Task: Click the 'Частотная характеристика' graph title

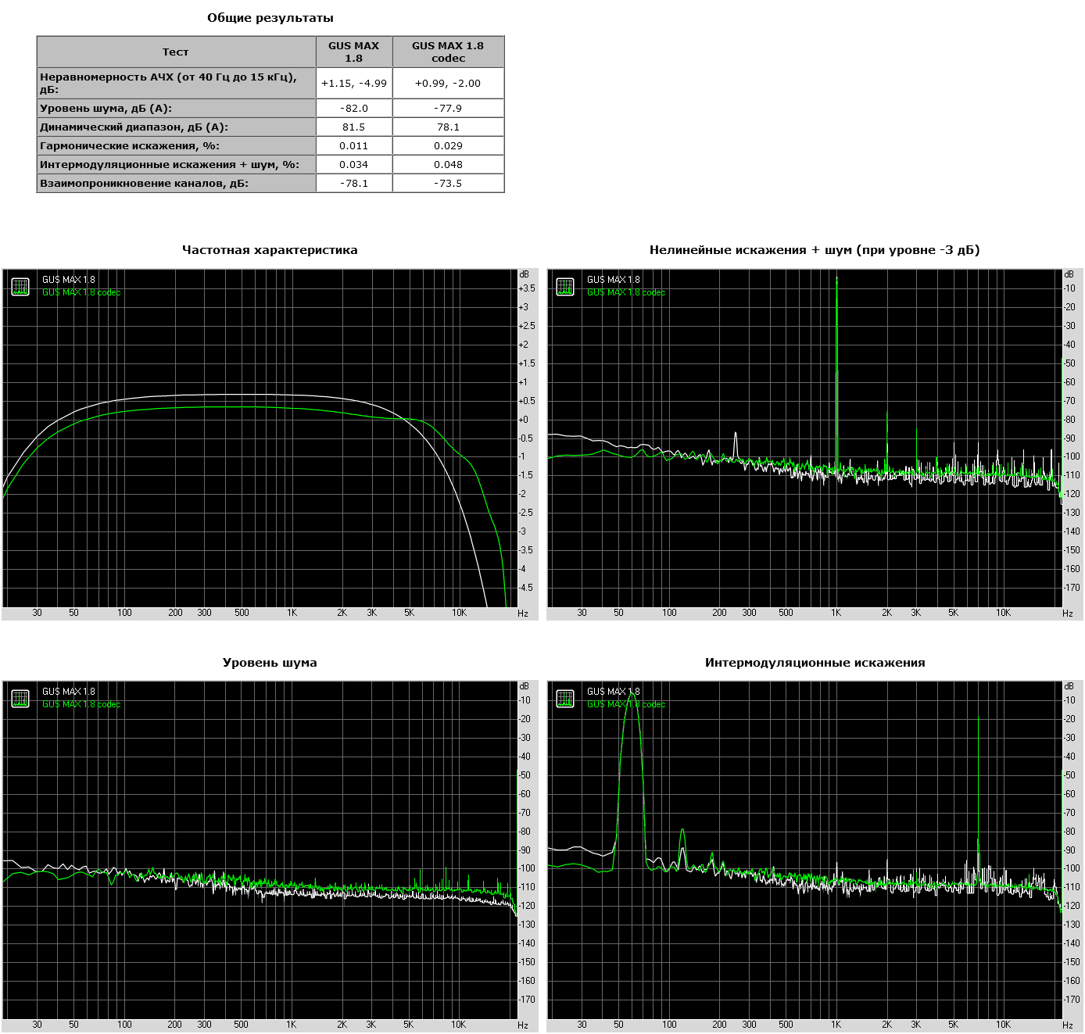Action: point(270,250)
